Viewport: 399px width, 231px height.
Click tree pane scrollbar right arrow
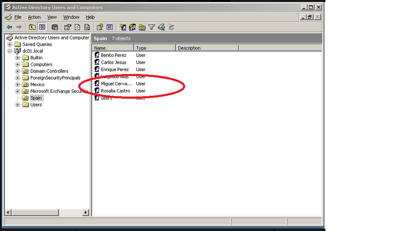pyautogui.click(x=86, y=213)
